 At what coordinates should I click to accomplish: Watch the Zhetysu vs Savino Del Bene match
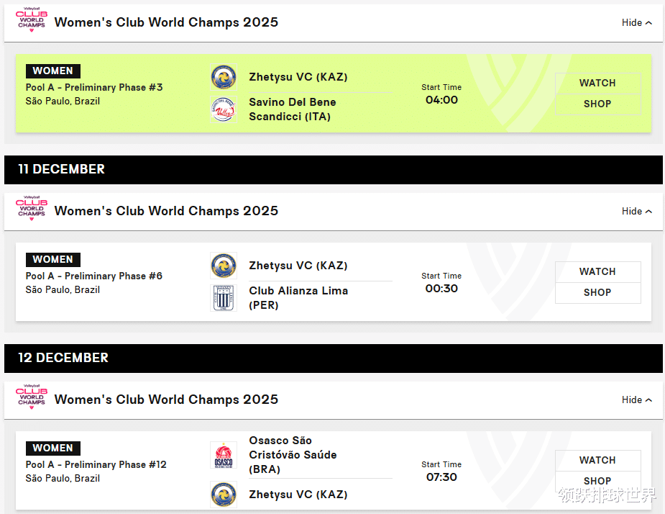(597, 83)
